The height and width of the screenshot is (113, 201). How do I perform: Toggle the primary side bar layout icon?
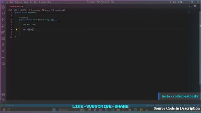pyautogui.click(x=171, y=2)
